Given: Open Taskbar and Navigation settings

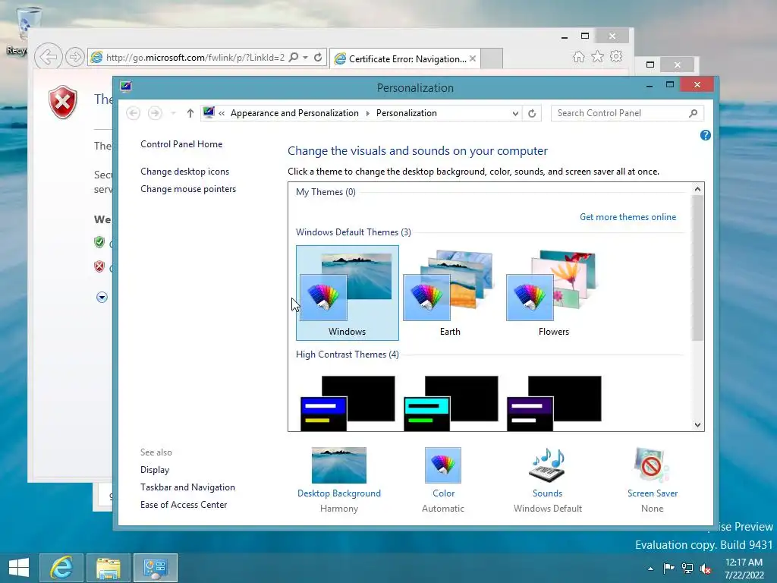Looking at the screenshot, I should click(187, 487).
